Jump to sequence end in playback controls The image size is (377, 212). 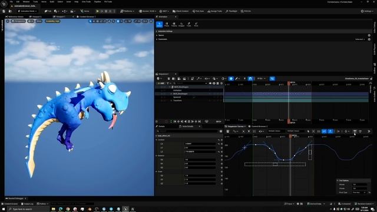[200, 122]
